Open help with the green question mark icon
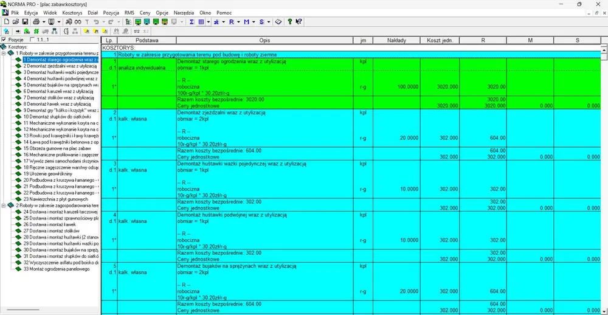The image size is (608, 315). (x=289, y=22)
